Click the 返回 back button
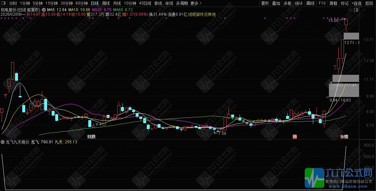This screenshot has height=191, width=376. (369, 4)
